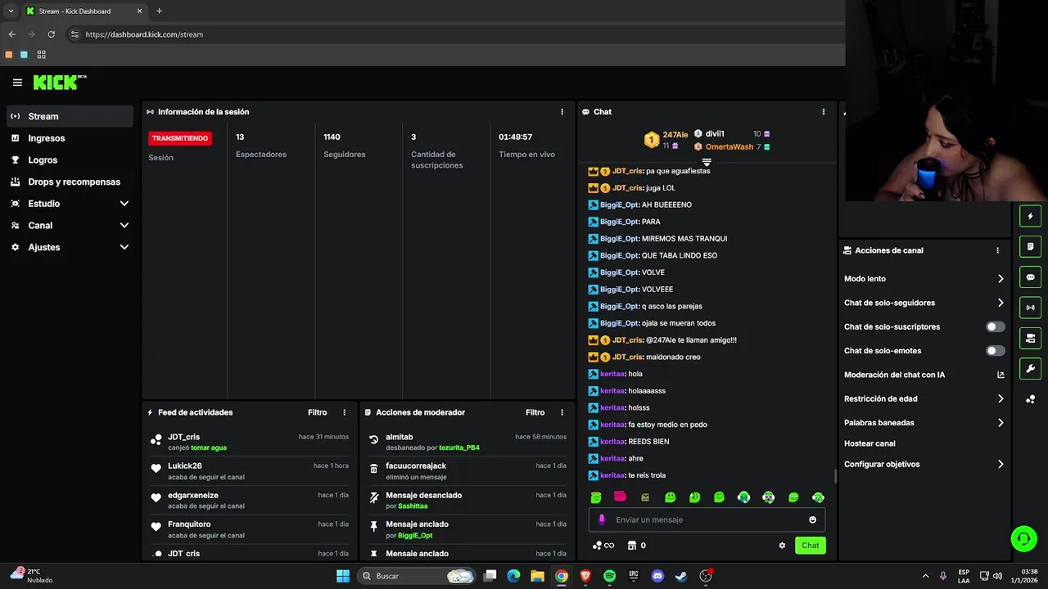Screen dimensions: 1048x589
Task: Expand the Estudio sidebar section
Action: (124, 204)
